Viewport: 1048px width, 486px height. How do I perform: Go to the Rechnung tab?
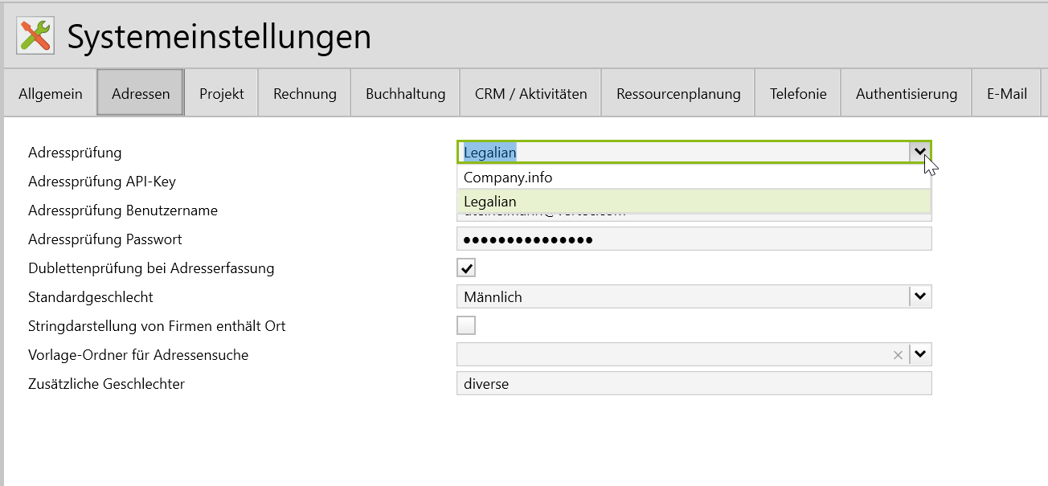coord(305,94)
